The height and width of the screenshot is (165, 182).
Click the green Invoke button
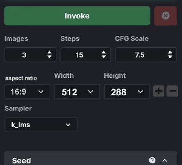point(77,16)
